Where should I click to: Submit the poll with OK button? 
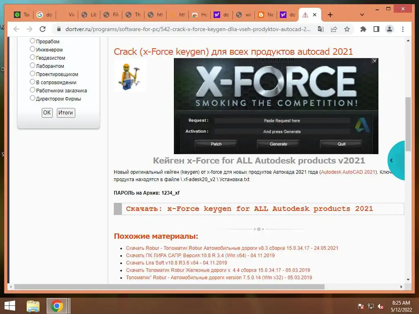(47, 112)
